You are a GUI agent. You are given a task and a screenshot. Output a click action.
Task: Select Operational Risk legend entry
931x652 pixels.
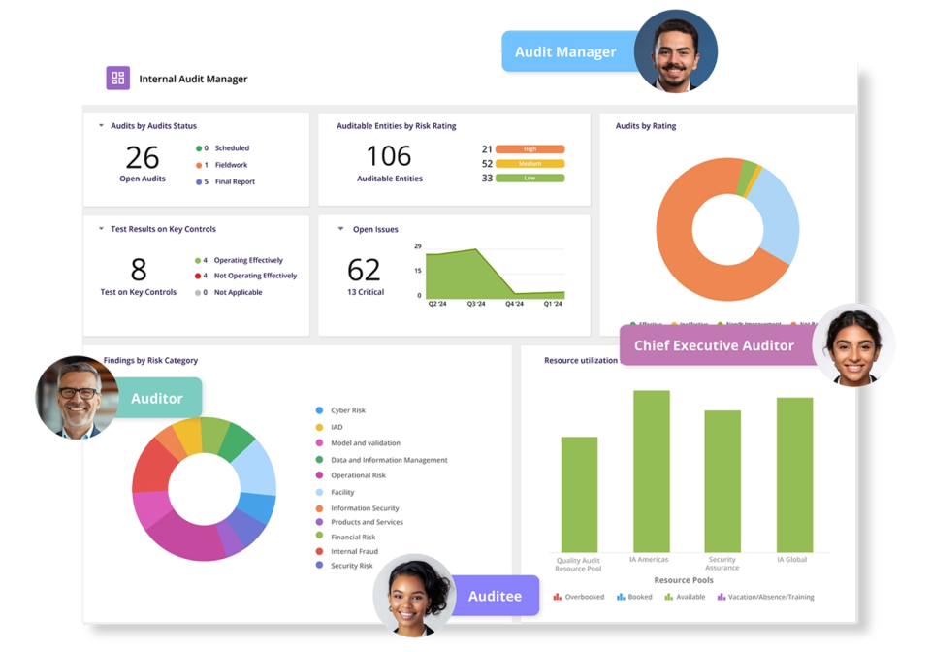pos(351,475)
